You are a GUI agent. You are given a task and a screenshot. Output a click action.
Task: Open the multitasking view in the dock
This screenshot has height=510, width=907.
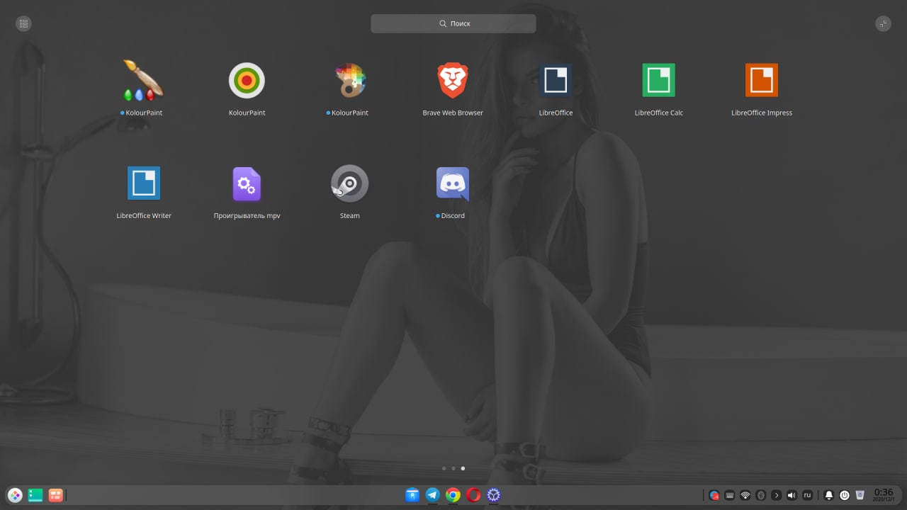click(55, 495)
